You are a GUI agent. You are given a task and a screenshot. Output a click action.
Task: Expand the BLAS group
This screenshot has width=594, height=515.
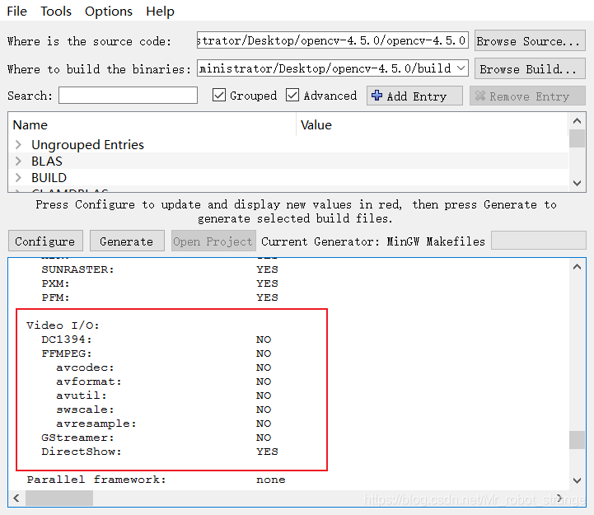point(18,161)
